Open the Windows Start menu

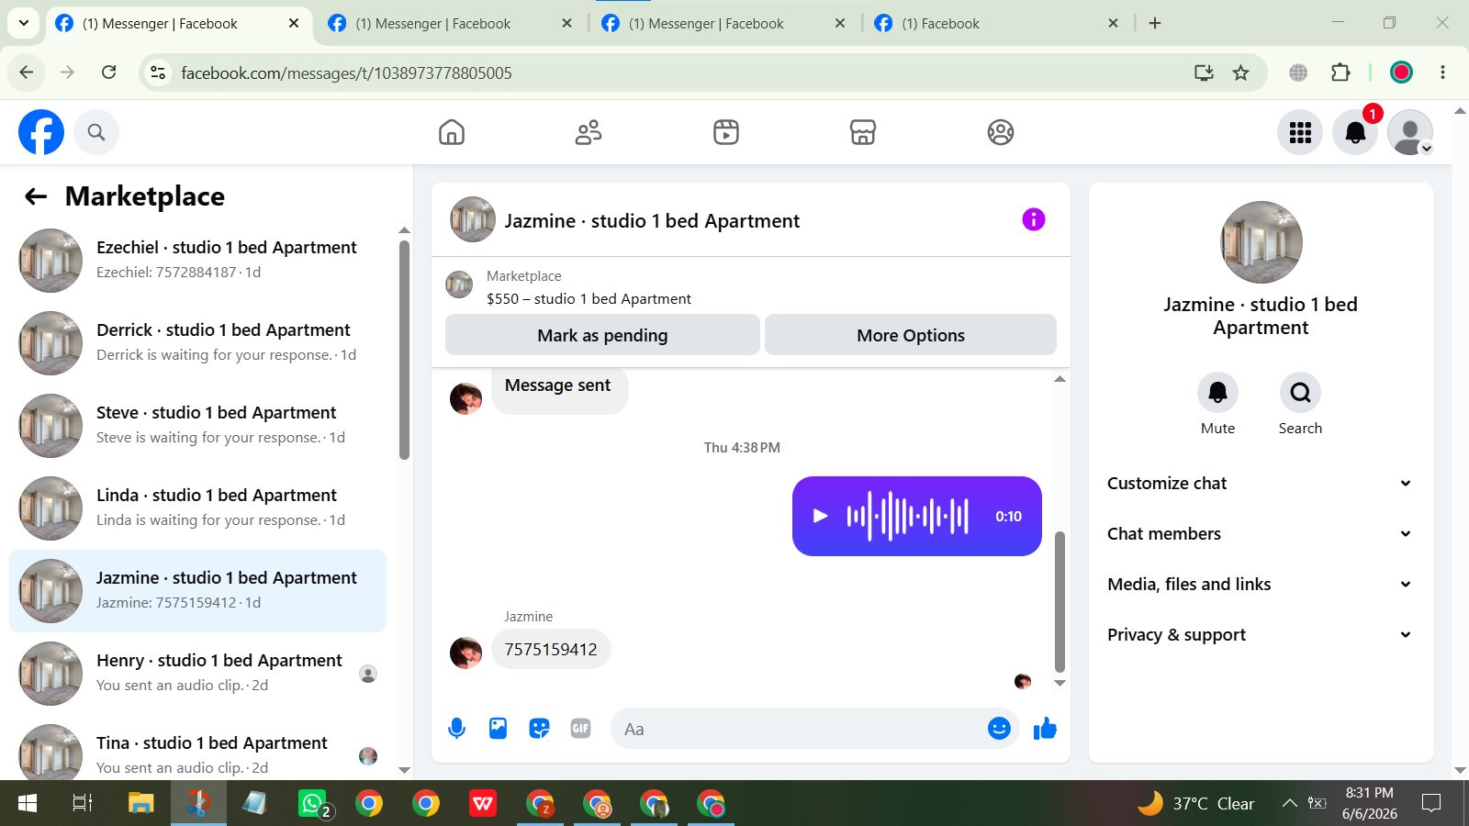coord(28,804)
